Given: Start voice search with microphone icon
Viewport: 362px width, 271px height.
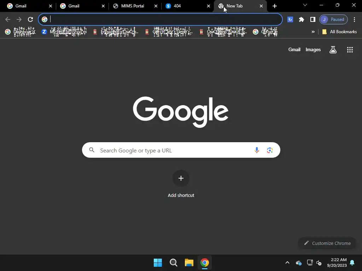Looking at the screenshot, I should click(257, 150).
